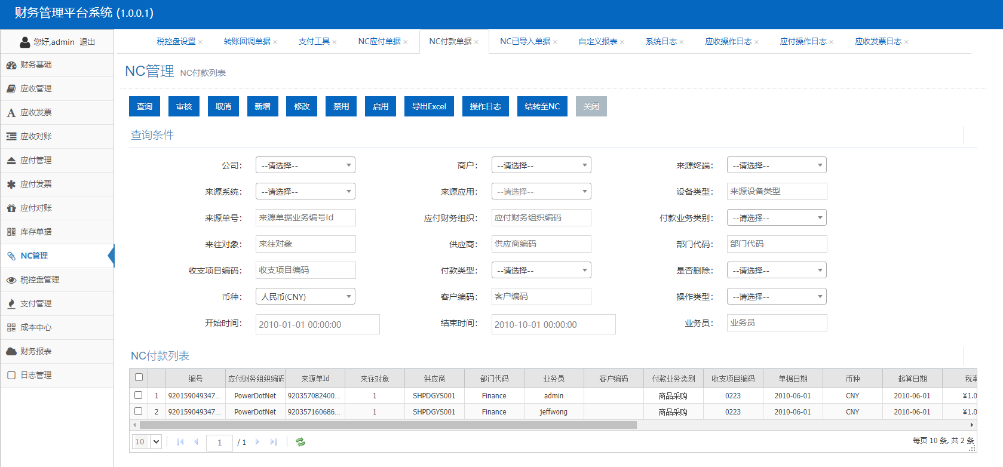This screenshot has height=467, width=1003.
Task: Click the 来源单号 input field
Action: click(305, 217)
